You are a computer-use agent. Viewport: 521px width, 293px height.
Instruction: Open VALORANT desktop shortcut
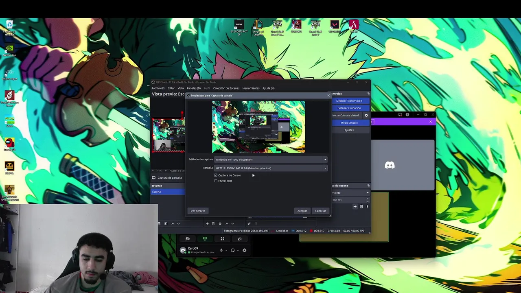pos(335,27)
